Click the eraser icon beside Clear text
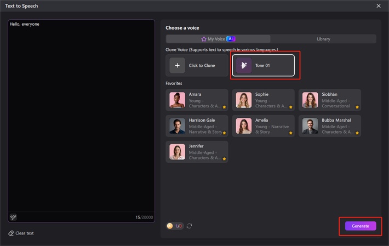The height and width of the screenshot is (246, 389). (x=11, y=233)
